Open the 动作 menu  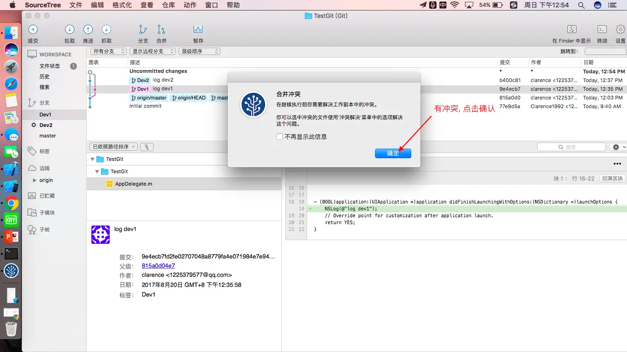tap(190, 5)
